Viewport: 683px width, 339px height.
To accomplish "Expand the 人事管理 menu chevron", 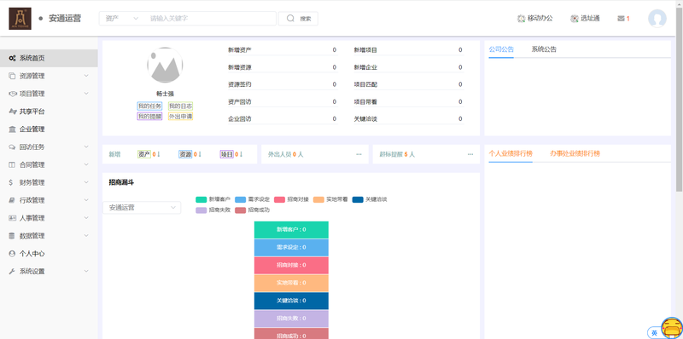I will (x=86, y=218).
